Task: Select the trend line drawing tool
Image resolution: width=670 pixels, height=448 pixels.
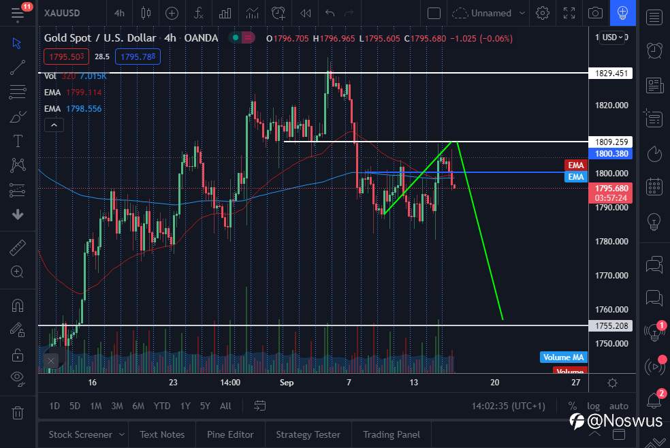Action: coord(18,67)
